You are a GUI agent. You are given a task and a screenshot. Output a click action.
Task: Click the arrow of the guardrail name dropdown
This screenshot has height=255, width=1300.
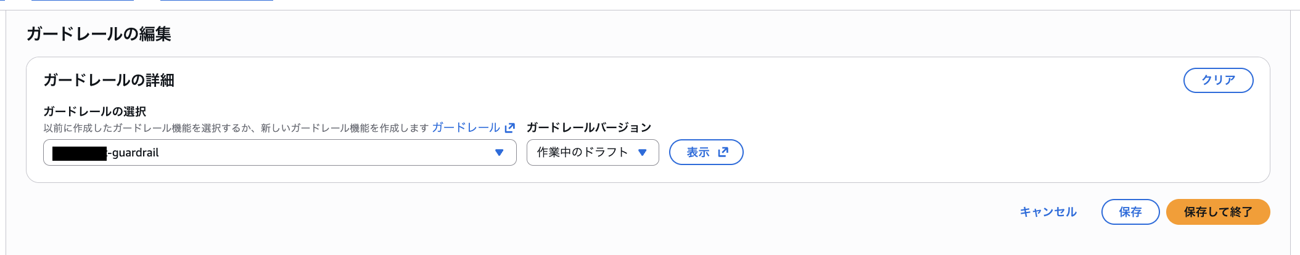point(500,153)
